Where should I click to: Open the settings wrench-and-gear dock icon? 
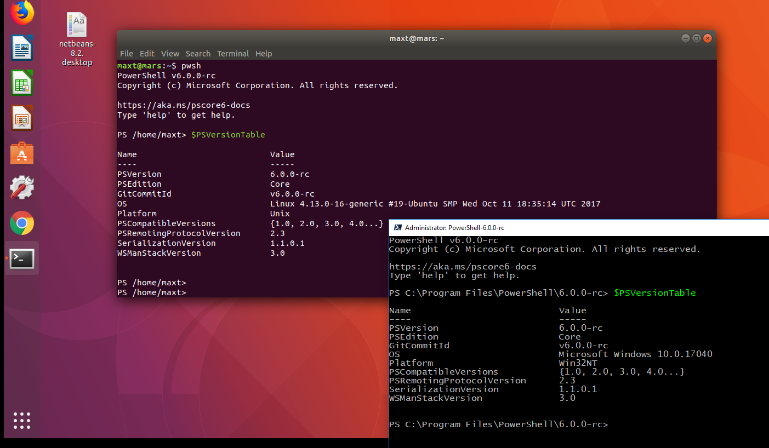tap(22, 188)
